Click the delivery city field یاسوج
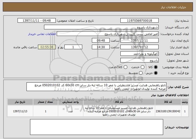 click(x=139, y=60)
